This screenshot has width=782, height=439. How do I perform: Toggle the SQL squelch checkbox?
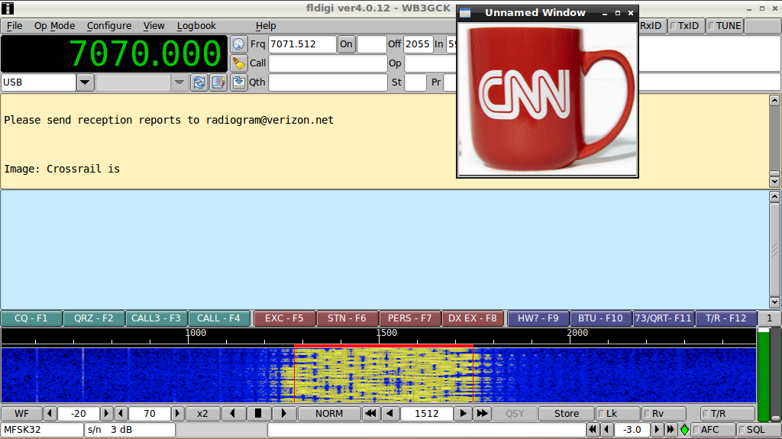click(x=759, y=430)
